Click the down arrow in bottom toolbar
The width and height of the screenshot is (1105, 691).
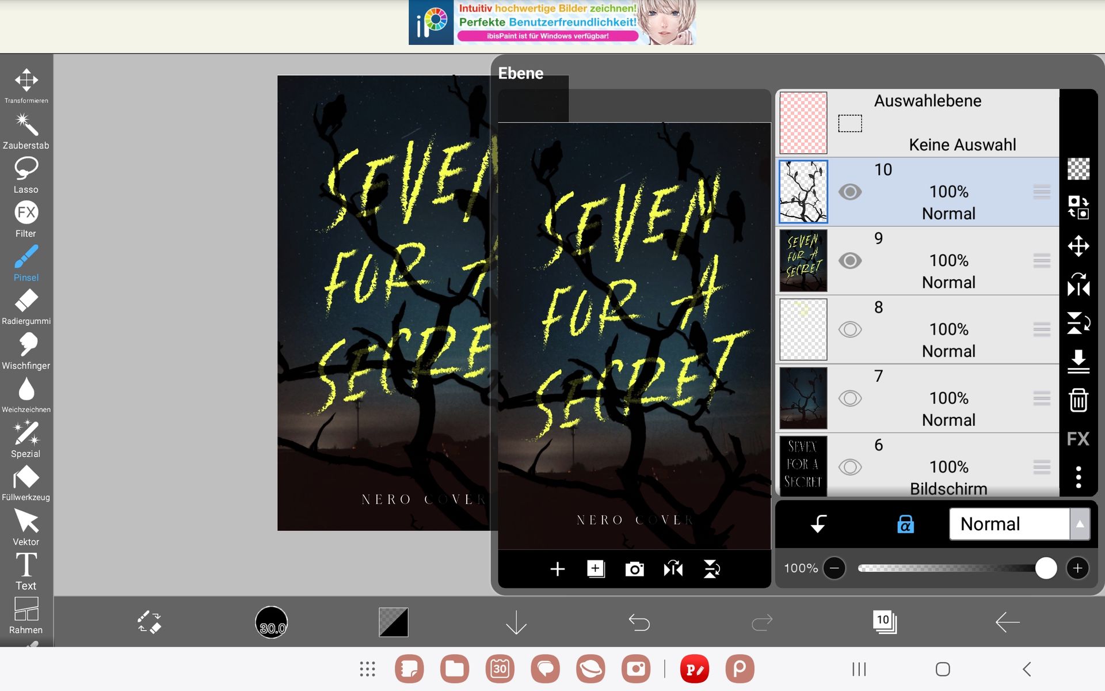click(x=516, y=622)
